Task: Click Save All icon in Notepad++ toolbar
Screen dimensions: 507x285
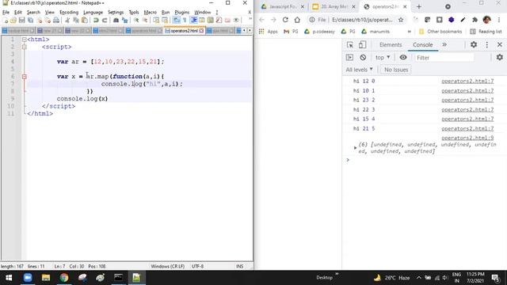Action: point(30,21)
